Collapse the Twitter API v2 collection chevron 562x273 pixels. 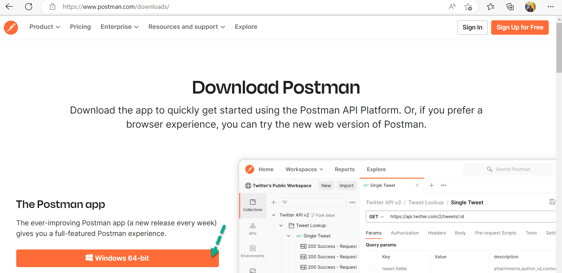[273, 215]
